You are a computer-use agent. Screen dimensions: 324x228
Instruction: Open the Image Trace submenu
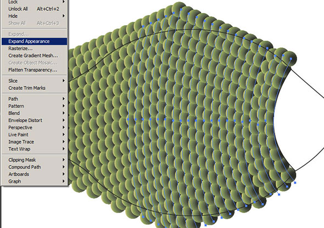[34, 142]
